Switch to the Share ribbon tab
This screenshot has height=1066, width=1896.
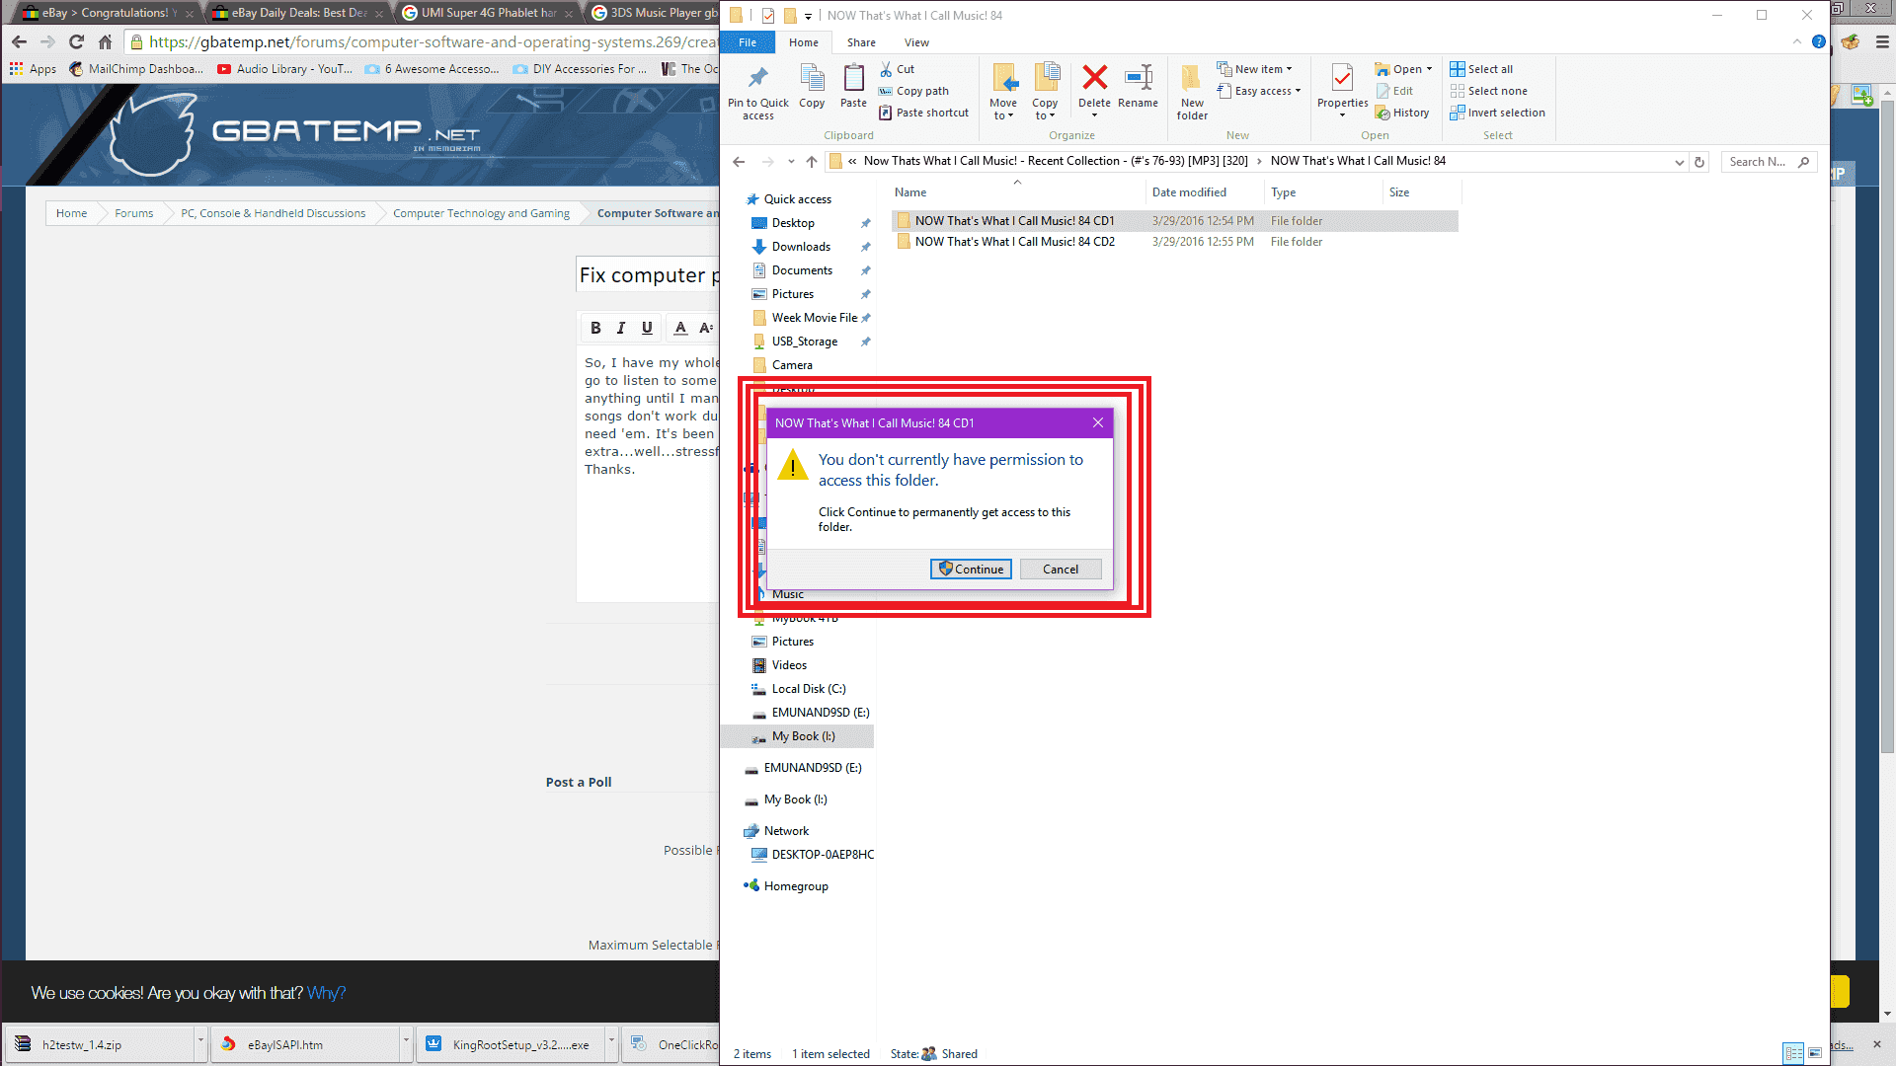[861, 42]
